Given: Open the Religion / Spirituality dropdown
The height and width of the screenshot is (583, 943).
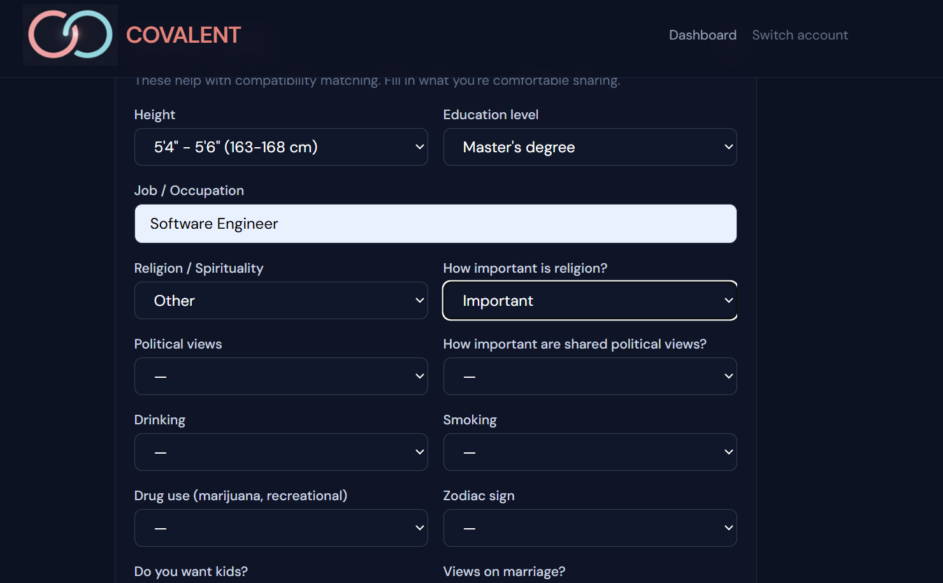Looking at the screenshot, I should coord(280,301).
